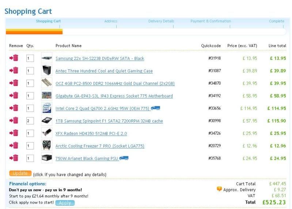Remove the Samsung DVD±RW drive from cart
The width and height of the screenshot is (292, 209).
coord(14,58)
